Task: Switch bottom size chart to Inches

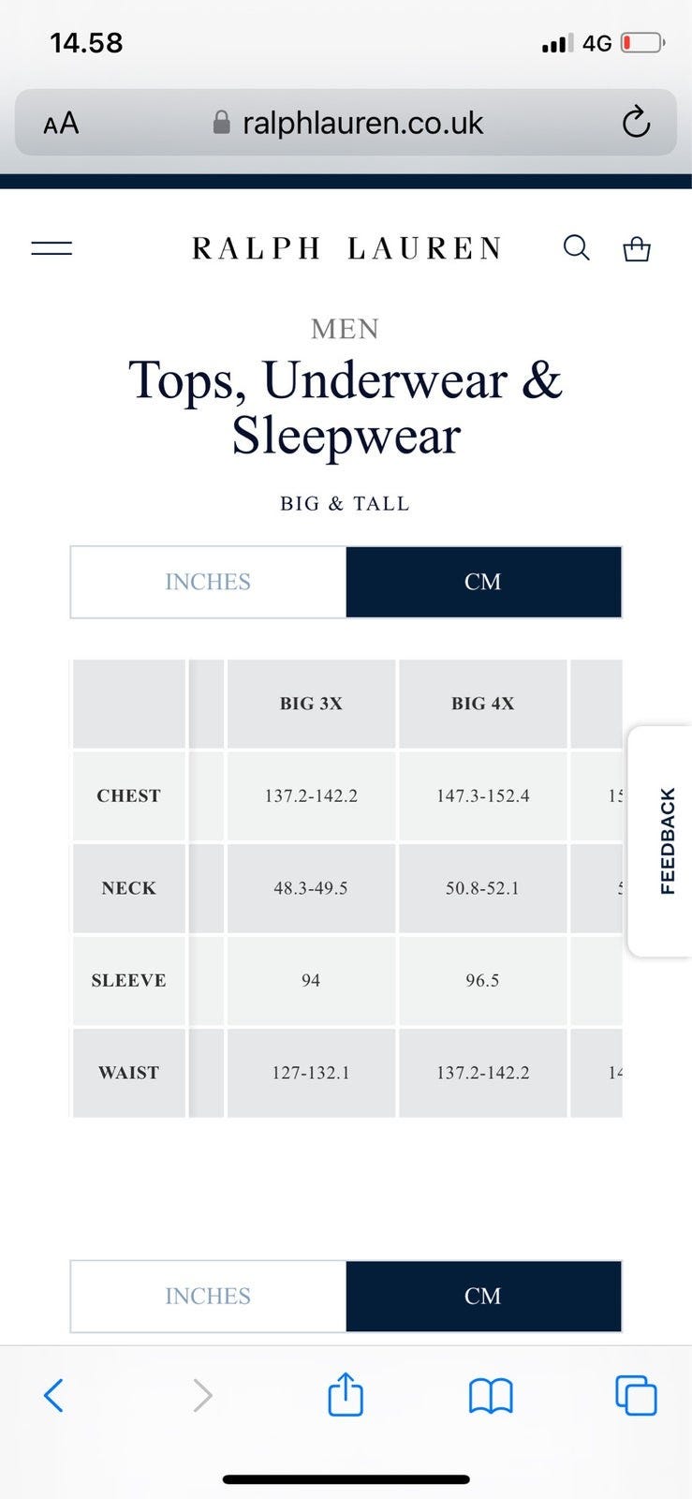Action: pos(208,1296)
